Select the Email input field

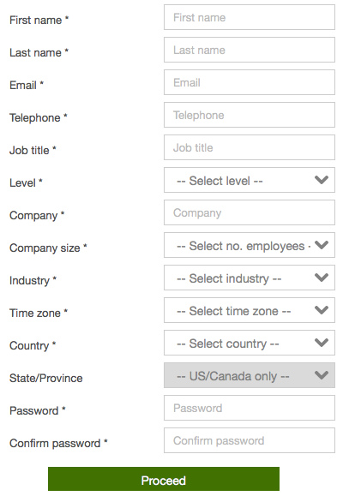[250, 82]
